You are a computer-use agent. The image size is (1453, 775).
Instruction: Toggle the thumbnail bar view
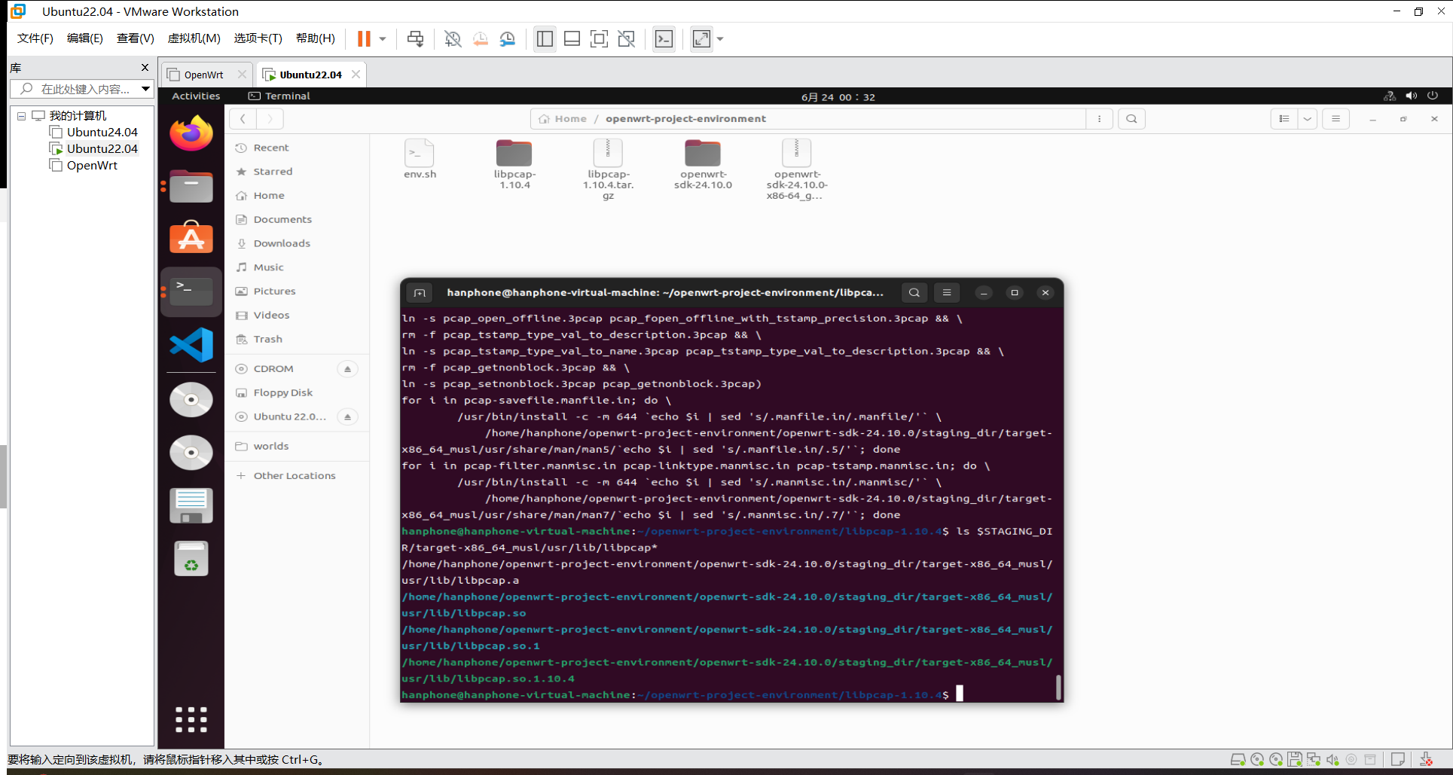[572, 39]
